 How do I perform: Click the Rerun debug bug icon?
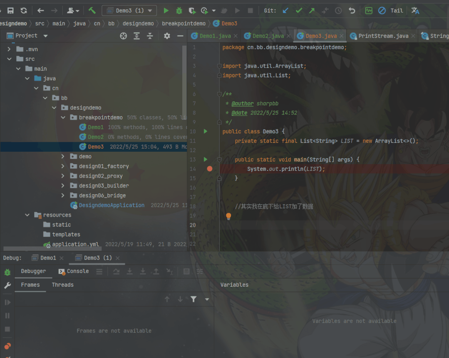[7, 272]
